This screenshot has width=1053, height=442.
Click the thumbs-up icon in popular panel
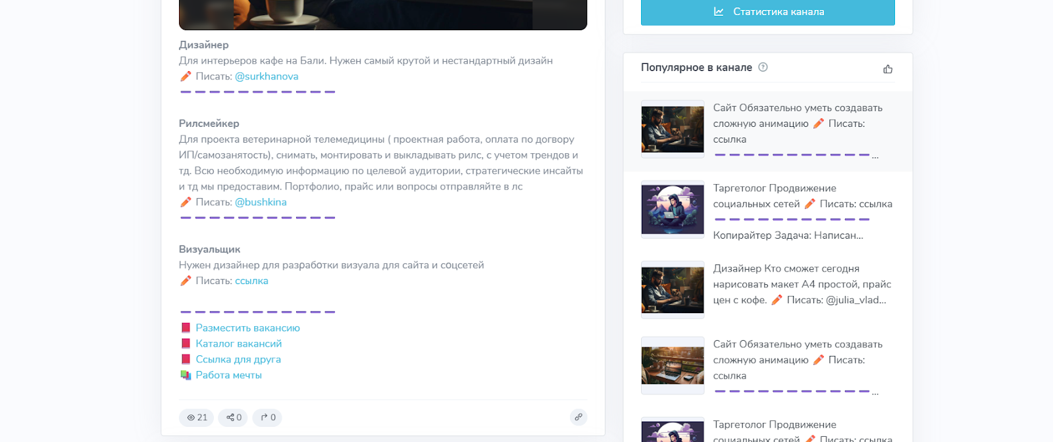click(888, 69)
